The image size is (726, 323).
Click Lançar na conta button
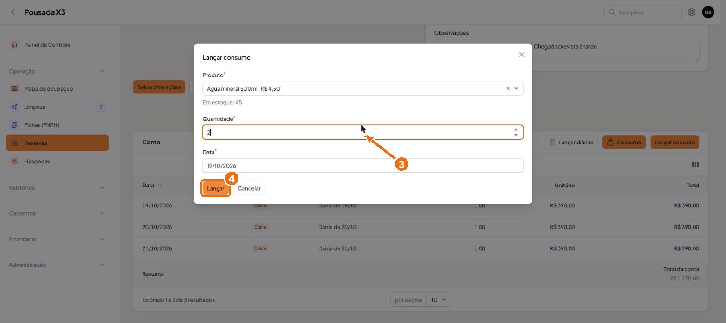pyautogui.click(x=675, y=142)
